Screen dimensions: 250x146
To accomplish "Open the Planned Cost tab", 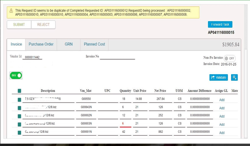I will [94, 44].
